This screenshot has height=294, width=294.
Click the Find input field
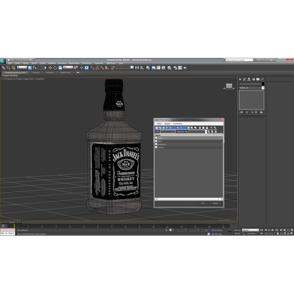[168, 132]
